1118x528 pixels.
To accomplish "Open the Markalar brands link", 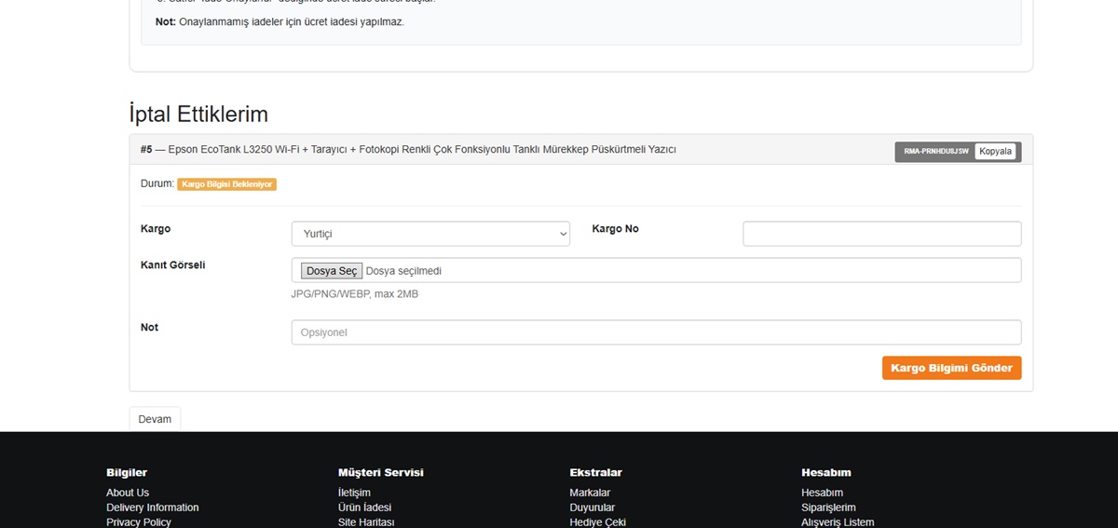I will 590,493.
